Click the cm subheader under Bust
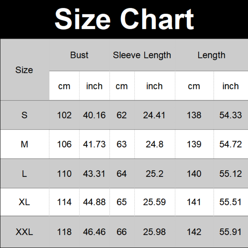Image resolution: width=248 pixels, height=248 pixels. point(64,86)
